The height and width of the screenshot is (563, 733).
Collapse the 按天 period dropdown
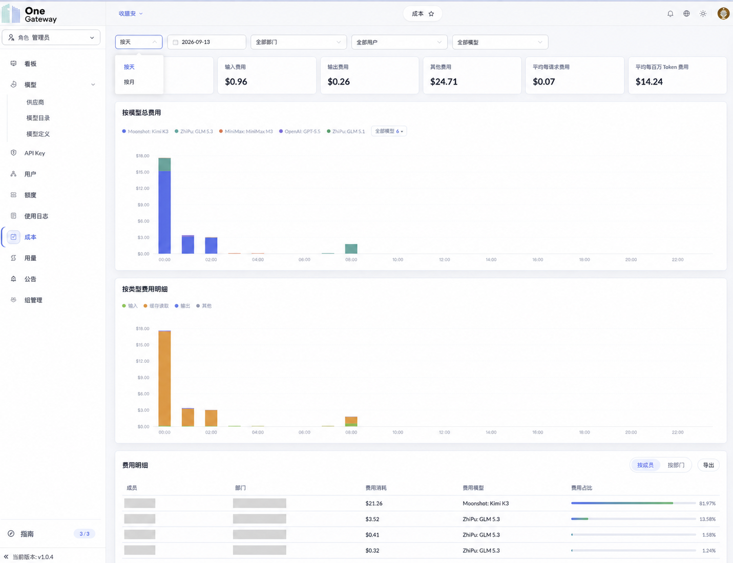pyautogui.click(x=139, y=42)
